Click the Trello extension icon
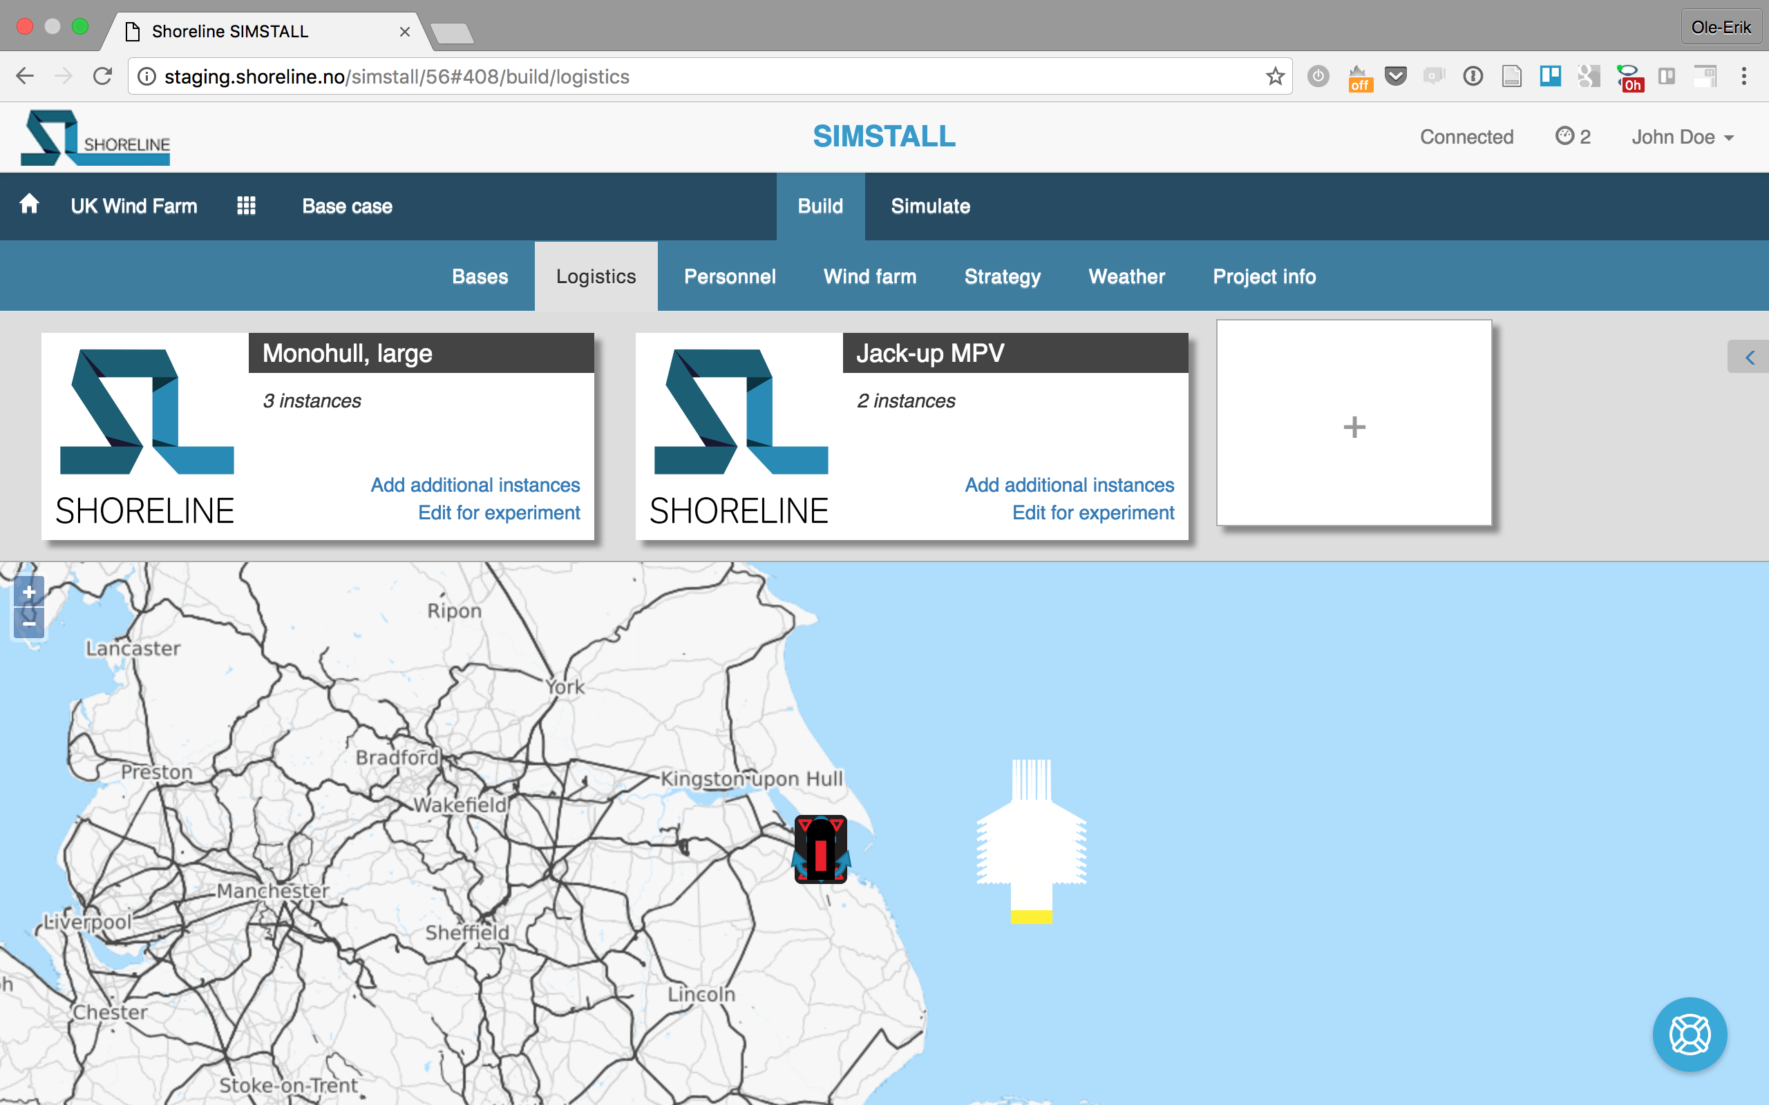 1550,77
